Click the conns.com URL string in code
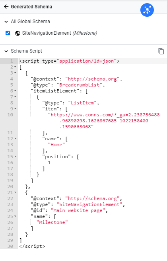 (104, 121)
